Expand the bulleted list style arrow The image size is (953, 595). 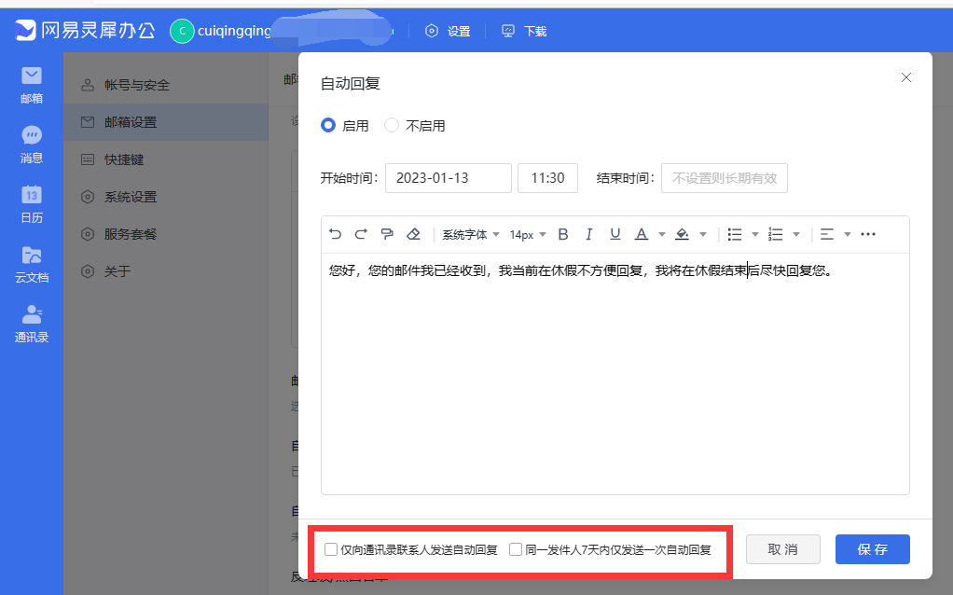coord(755,235)
